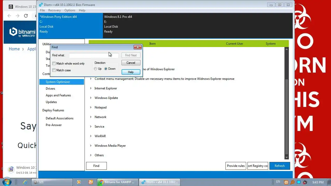Screen dimensions: 331x186
Task: Reload the page in Chrome
Action: click(x=26, y=16)
